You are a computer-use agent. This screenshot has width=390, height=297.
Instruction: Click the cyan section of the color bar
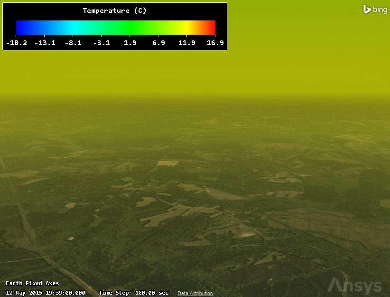[x=74, y=28]
